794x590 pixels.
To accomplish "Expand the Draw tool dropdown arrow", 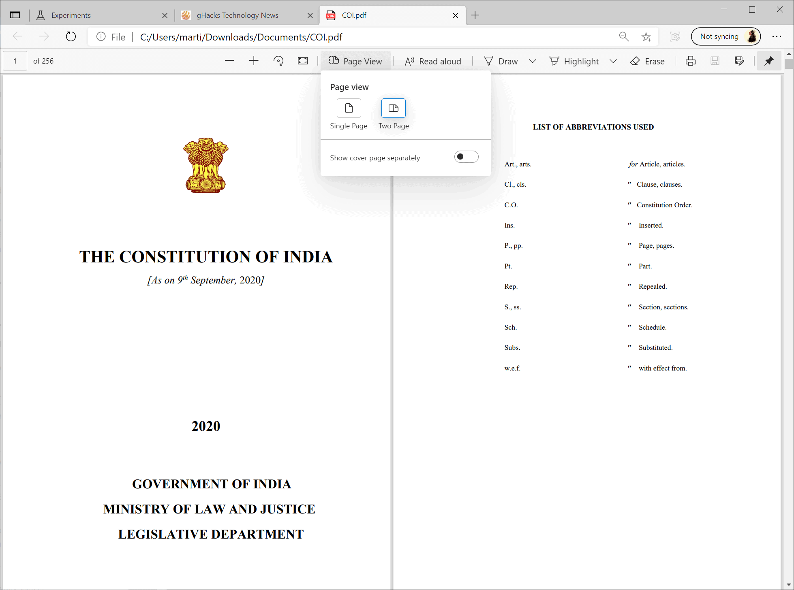I will (532, 61).
